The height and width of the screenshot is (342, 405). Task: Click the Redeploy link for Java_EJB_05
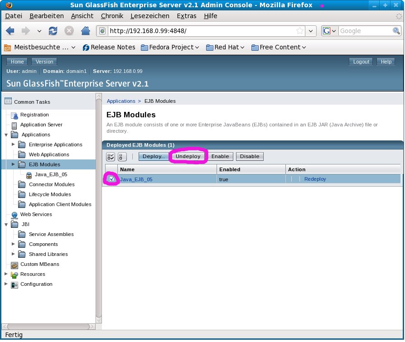coord(315,179)
